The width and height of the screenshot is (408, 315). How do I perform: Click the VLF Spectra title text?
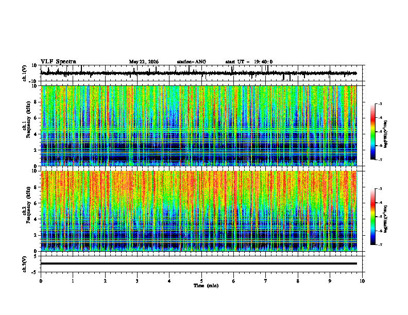click(58, 62)
